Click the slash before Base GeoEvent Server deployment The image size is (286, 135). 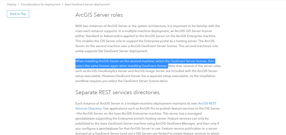coord(63,4)
